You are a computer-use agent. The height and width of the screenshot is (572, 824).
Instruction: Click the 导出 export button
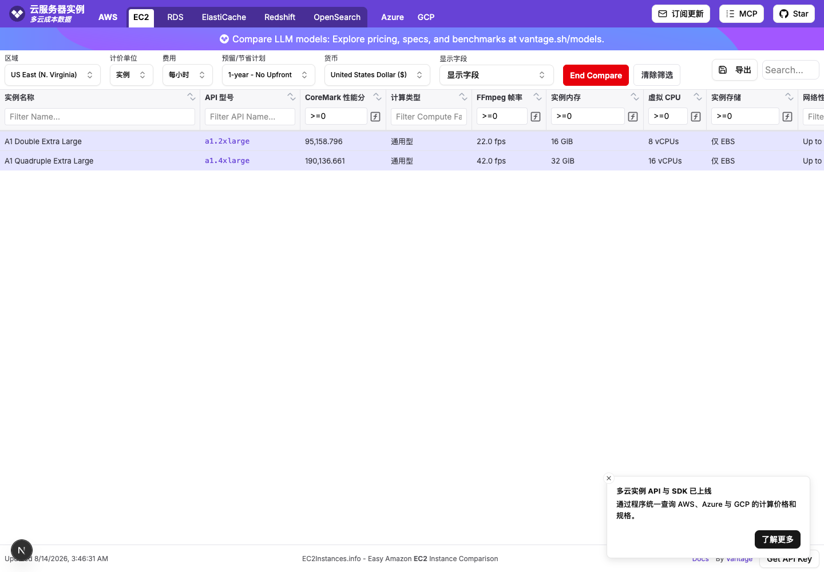[735, 70]
